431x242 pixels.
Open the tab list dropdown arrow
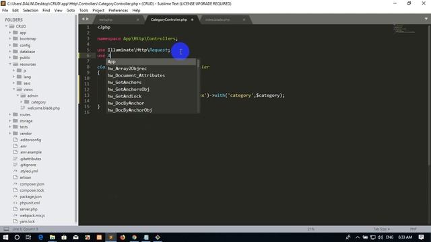(426, 19)
